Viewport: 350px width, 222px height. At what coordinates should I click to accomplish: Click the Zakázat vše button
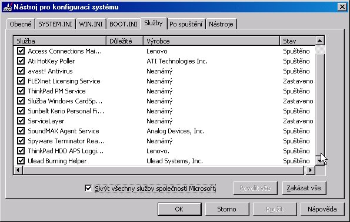(304, 189)
